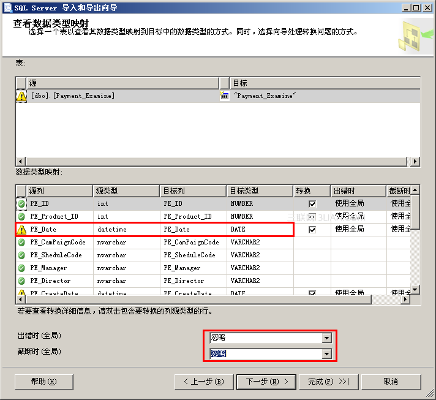The width and height of the screenshot is (436, 400).
Task: Toggle the convert checkbox for PE_ID
Action: (x=312, y=204)
